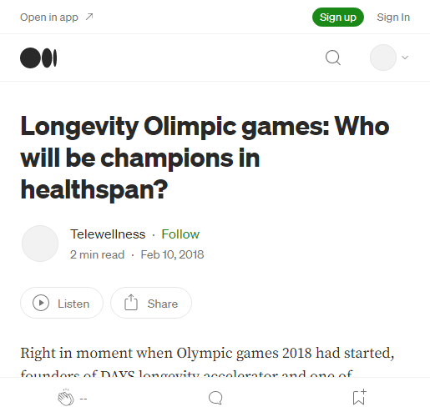Open the comments speech bubble icon
The image size is (430, 417).
pyautogui.click(x=215, y=398)
